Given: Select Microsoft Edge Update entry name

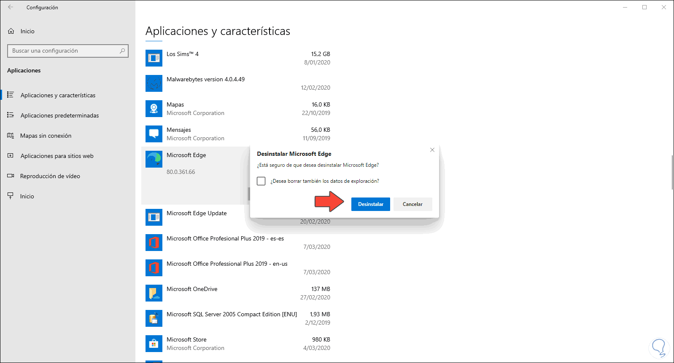Looking at the screenshot, I should (x=197, y=213).
